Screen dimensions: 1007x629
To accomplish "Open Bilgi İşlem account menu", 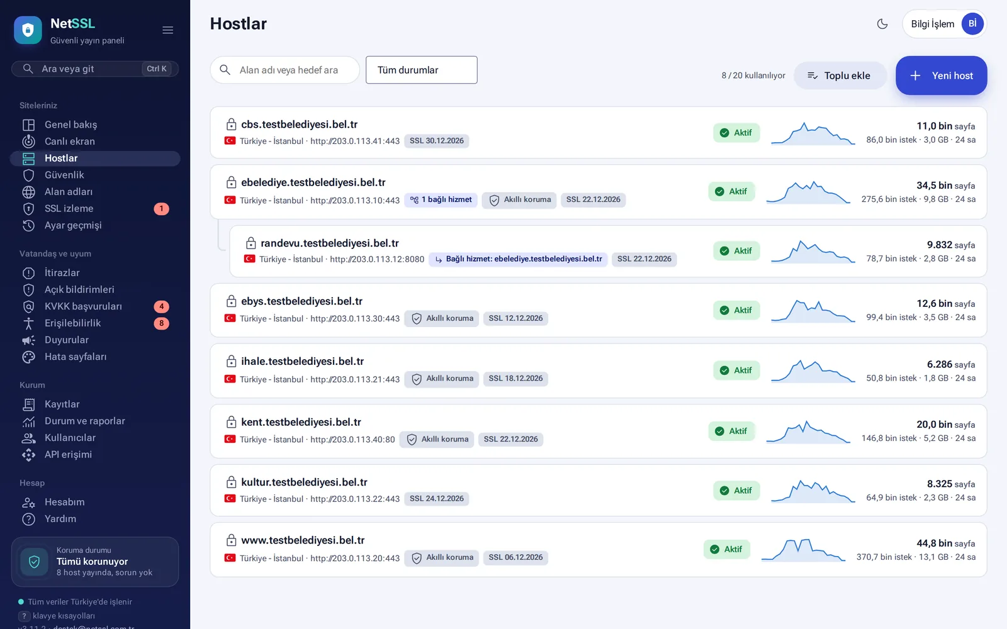I will tap(944, 24).
